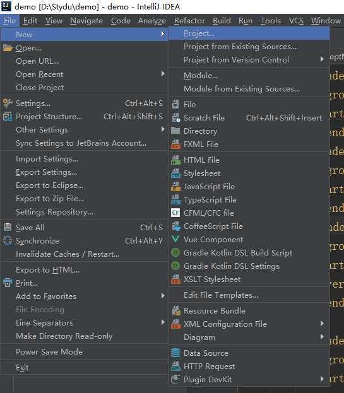
Task: Click the Print printer icon
Action: point(8,283)
